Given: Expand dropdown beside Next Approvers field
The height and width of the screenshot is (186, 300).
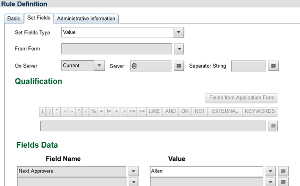Looking at the screenshot, I should pyautogui.click(x=134, y=171).
